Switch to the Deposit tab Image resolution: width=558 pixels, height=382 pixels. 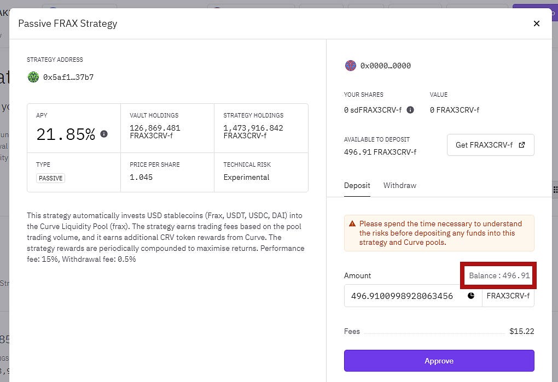(x=357, y=185)
